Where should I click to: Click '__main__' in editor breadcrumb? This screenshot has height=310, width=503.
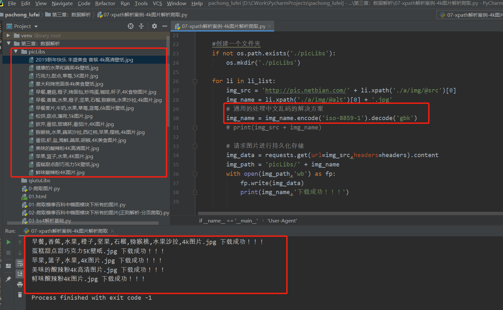coord(246,221)
